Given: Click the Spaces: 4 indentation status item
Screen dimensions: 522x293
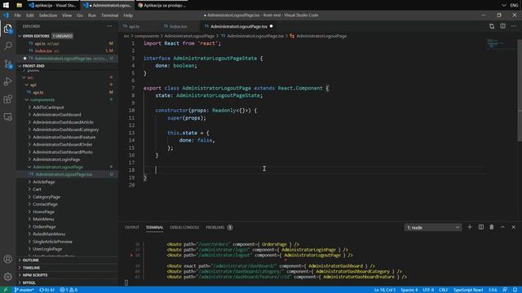Looking at the screenshot, I should 409,290.
